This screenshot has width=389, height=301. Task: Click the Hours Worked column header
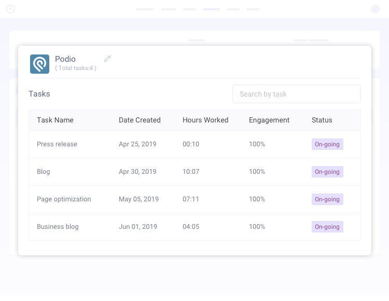[205, 120]
